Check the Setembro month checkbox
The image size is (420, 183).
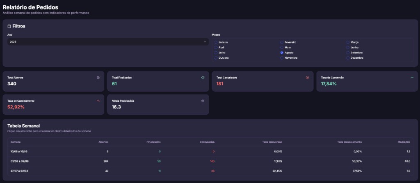(x=348, y=53)
